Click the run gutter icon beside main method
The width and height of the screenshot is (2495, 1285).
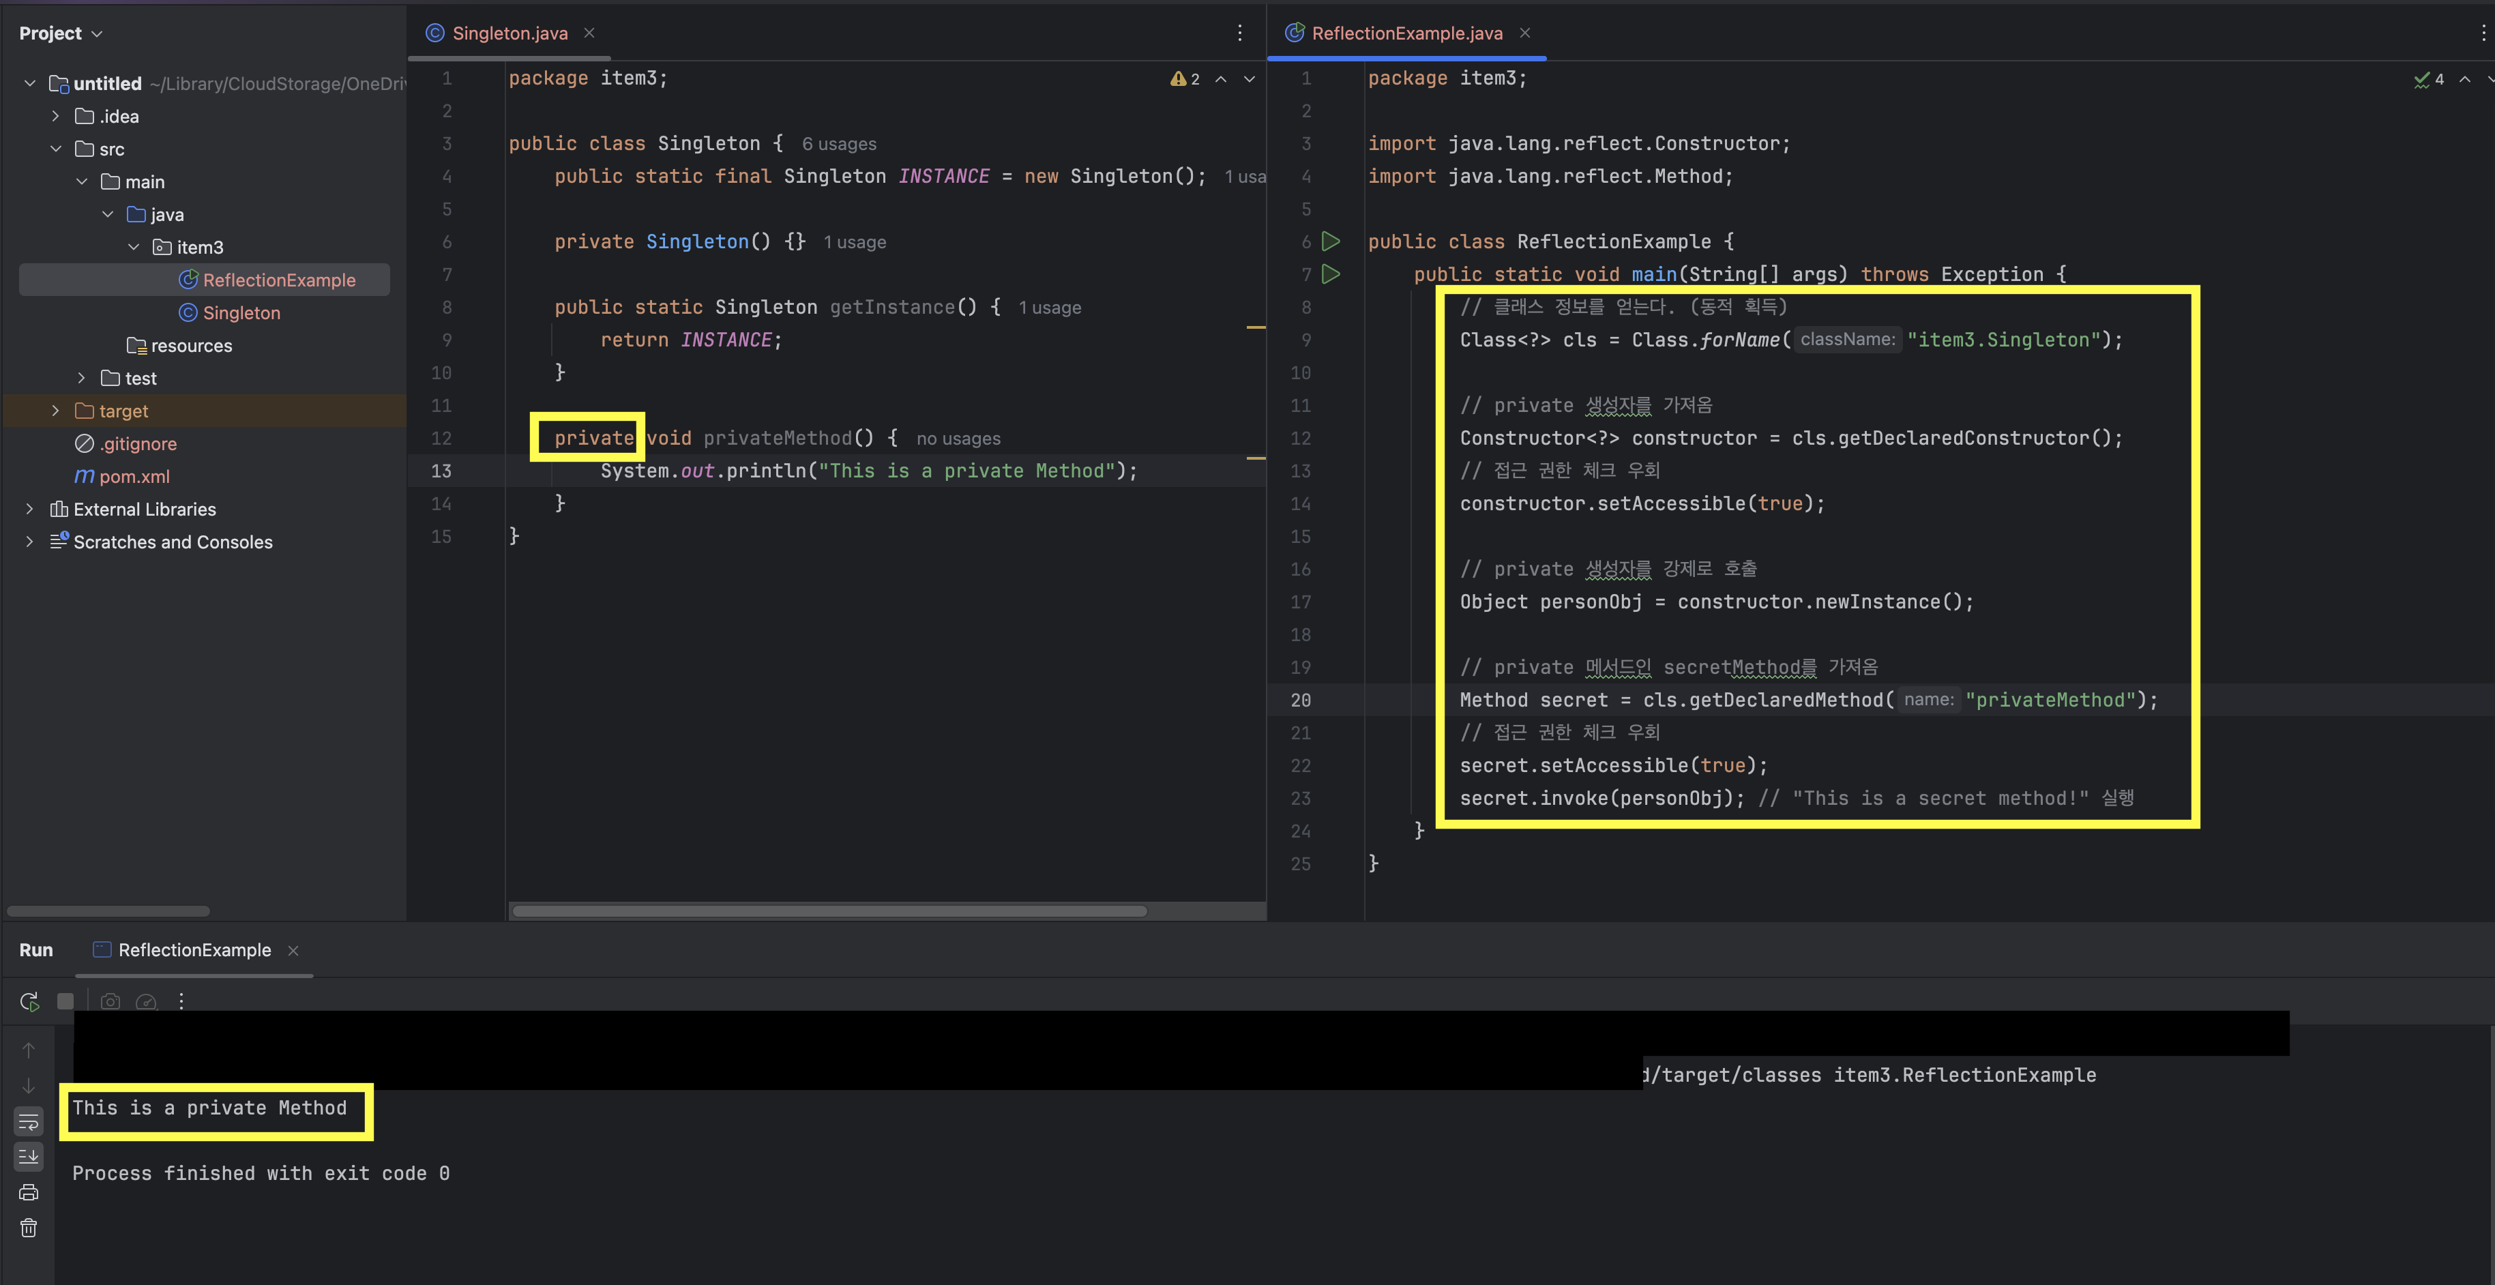point(1332,274)
